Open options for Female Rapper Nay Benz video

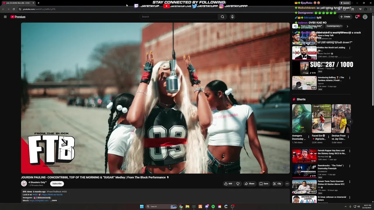coord(350,151)
